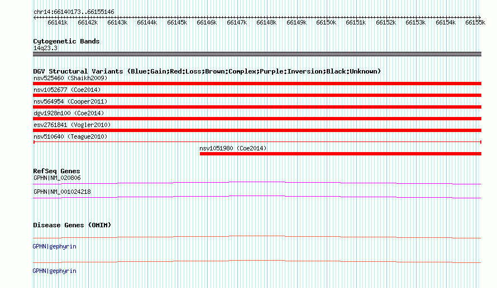Select the 66147k ruler tick label
Screen dimensions: 497x288
pyautogui.click(x=237, y=22)
